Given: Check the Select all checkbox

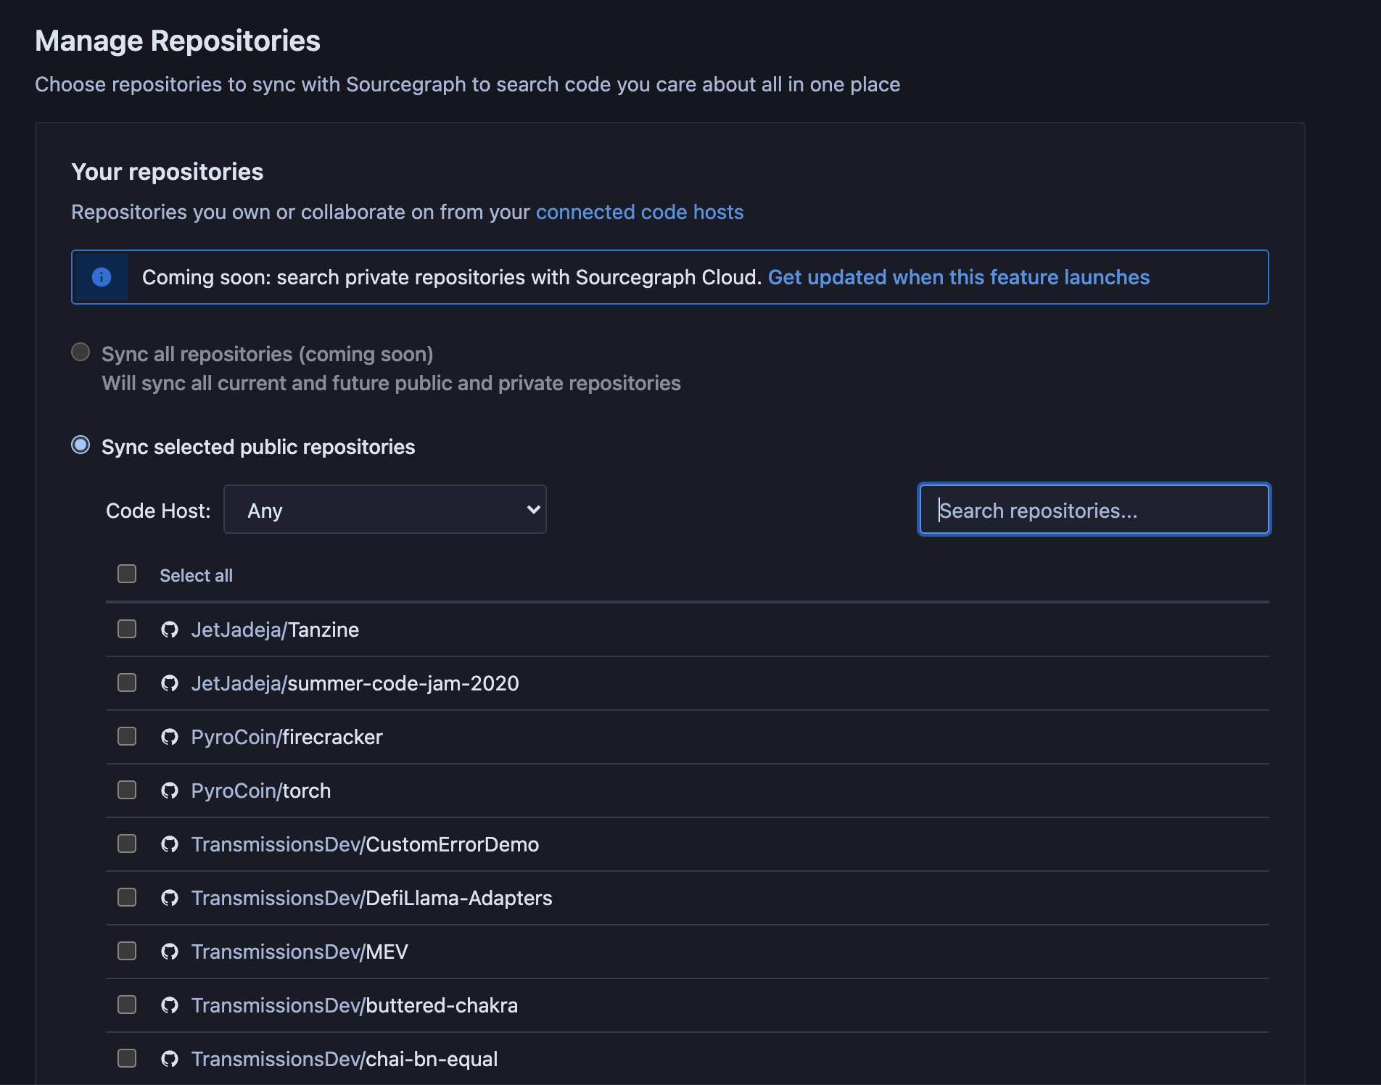Looking at the screenshot, I should pos(127,574).
